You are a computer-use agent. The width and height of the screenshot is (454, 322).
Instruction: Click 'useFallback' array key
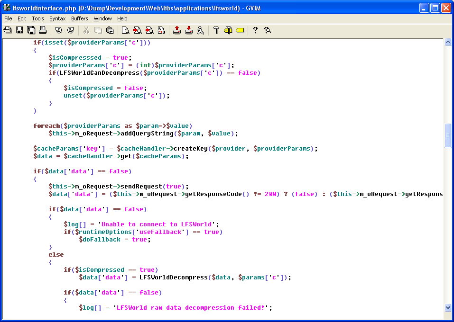pos(160,232)
